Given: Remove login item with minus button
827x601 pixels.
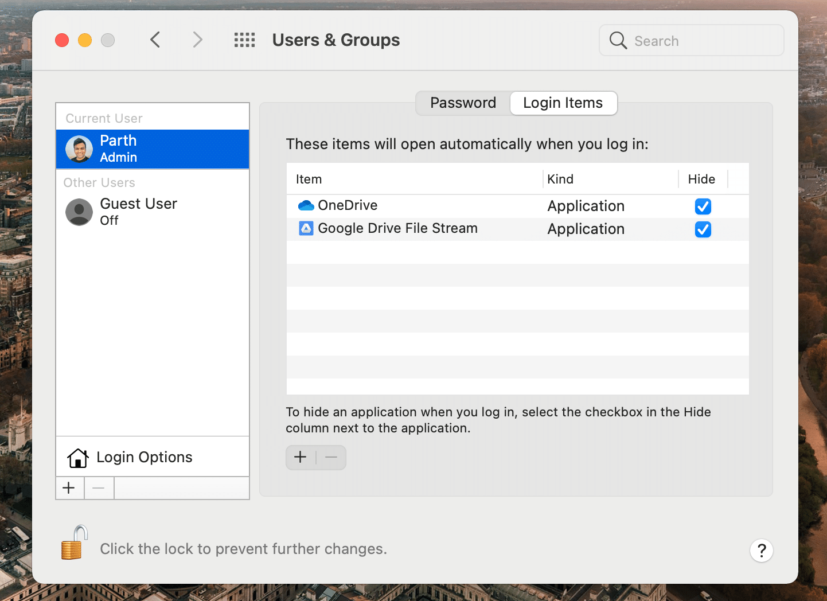Looking at the screenshot, I should (331, 458).
